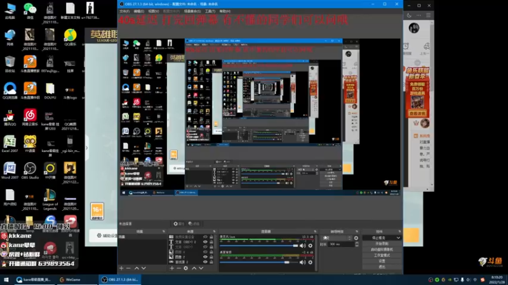The image size is (508, 285).
Task: Adjust the 桌面音频 volume slider
Action: click(259, 262)
